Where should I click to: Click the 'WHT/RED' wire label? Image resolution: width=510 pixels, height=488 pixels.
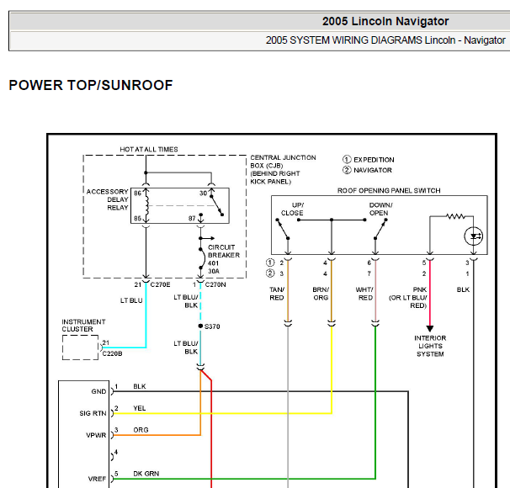coord(364,294)
